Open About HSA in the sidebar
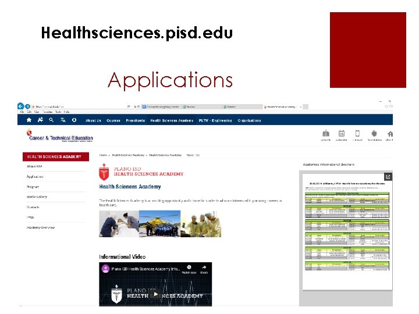 tap(34, 166)
